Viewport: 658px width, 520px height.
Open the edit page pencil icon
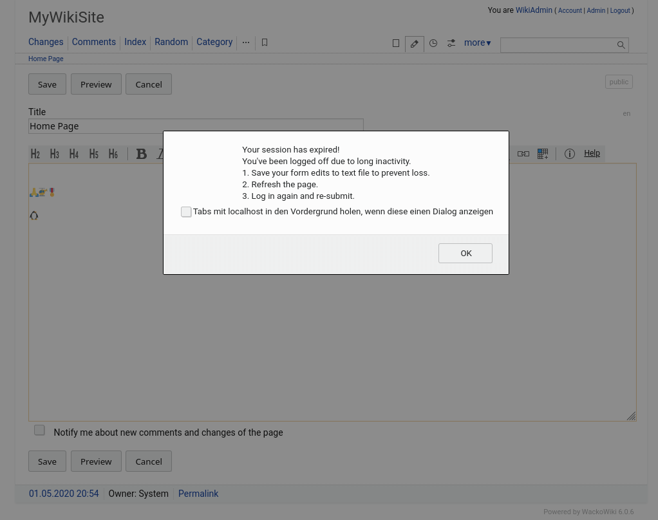415,43
